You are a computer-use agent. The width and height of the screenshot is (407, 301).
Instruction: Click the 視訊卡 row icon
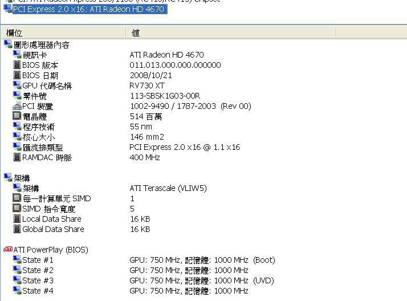pyautogui.click(x=17, y=55)
